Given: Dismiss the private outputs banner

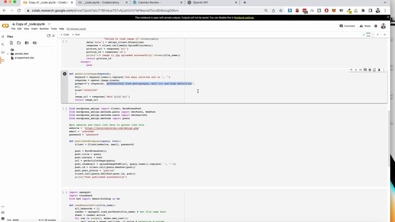Looking at the screenshot, I should pyautogui.click(x=388, y=17).
